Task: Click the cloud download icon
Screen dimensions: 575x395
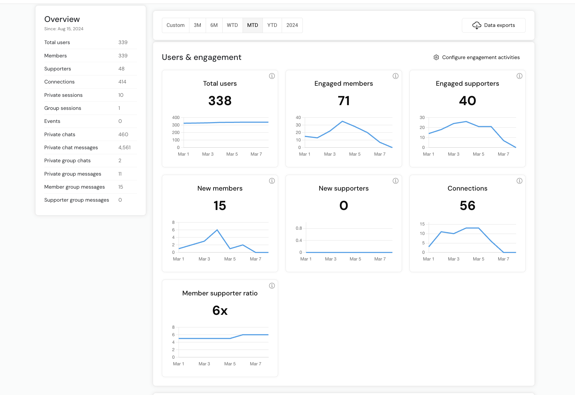Action: pyautogui.click(x=477, y=25)
